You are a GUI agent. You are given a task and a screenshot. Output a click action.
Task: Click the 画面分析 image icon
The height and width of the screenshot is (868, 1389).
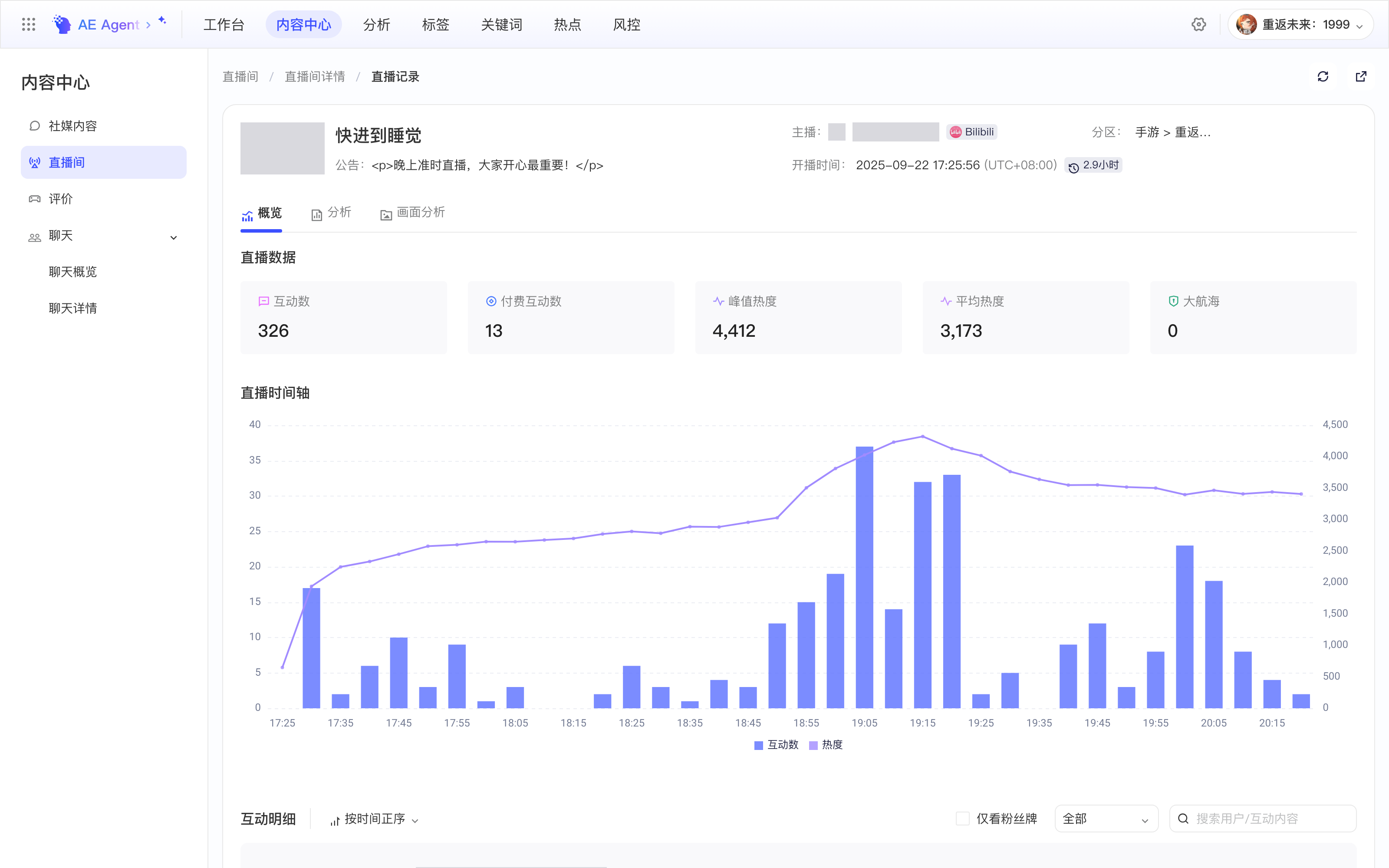(x=386, y=215)
